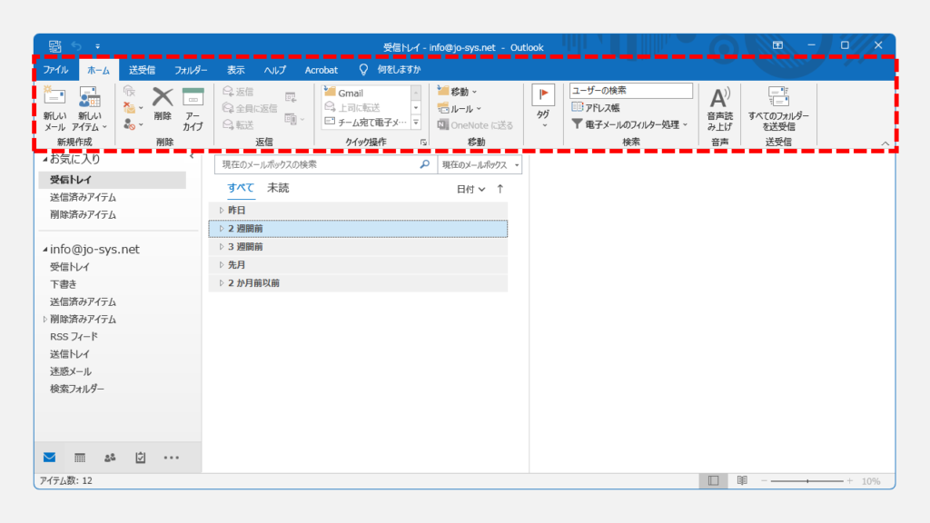Toggle sort order with the up arrow
The height and width of the screenshot is (523, 930).
[500, 189]
